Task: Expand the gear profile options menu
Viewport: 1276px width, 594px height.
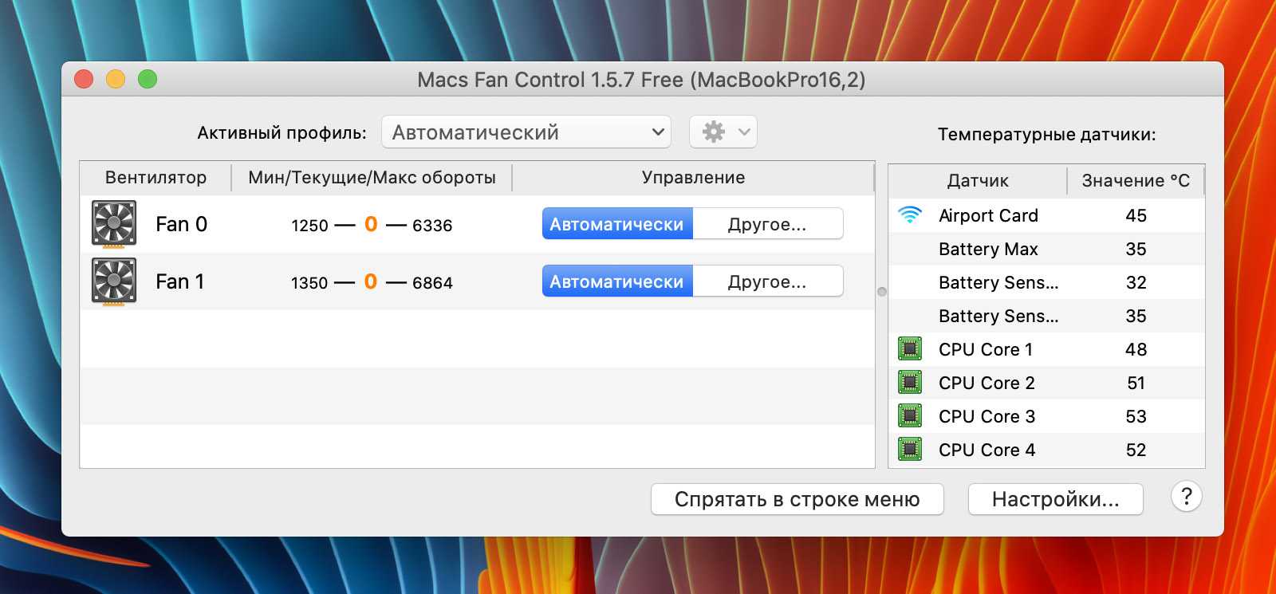Action: [723, 132]
